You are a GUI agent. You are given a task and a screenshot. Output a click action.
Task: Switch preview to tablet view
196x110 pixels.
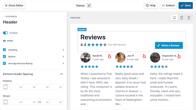[x=182, y=18]
